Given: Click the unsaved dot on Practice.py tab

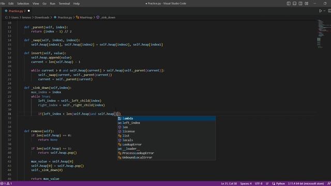Looking at the screenshot, I should [x=29, y=11].
